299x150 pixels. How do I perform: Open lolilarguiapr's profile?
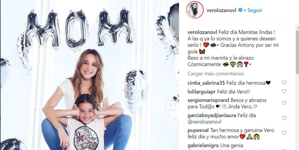point(202,92)
